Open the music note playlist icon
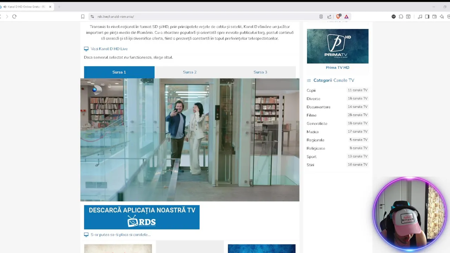 pyautogui.click(x=420, y=17)
